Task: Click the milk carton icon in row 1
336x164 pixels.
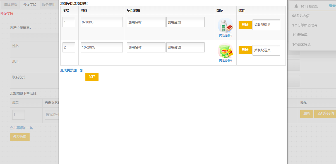Action: (x=225, y=25)
